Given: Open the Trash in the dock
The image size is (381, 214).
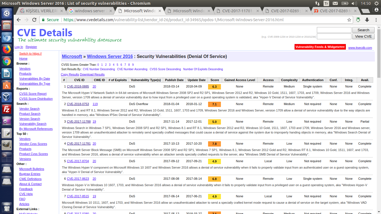Looking at the screenshot, I should (7, 208).
